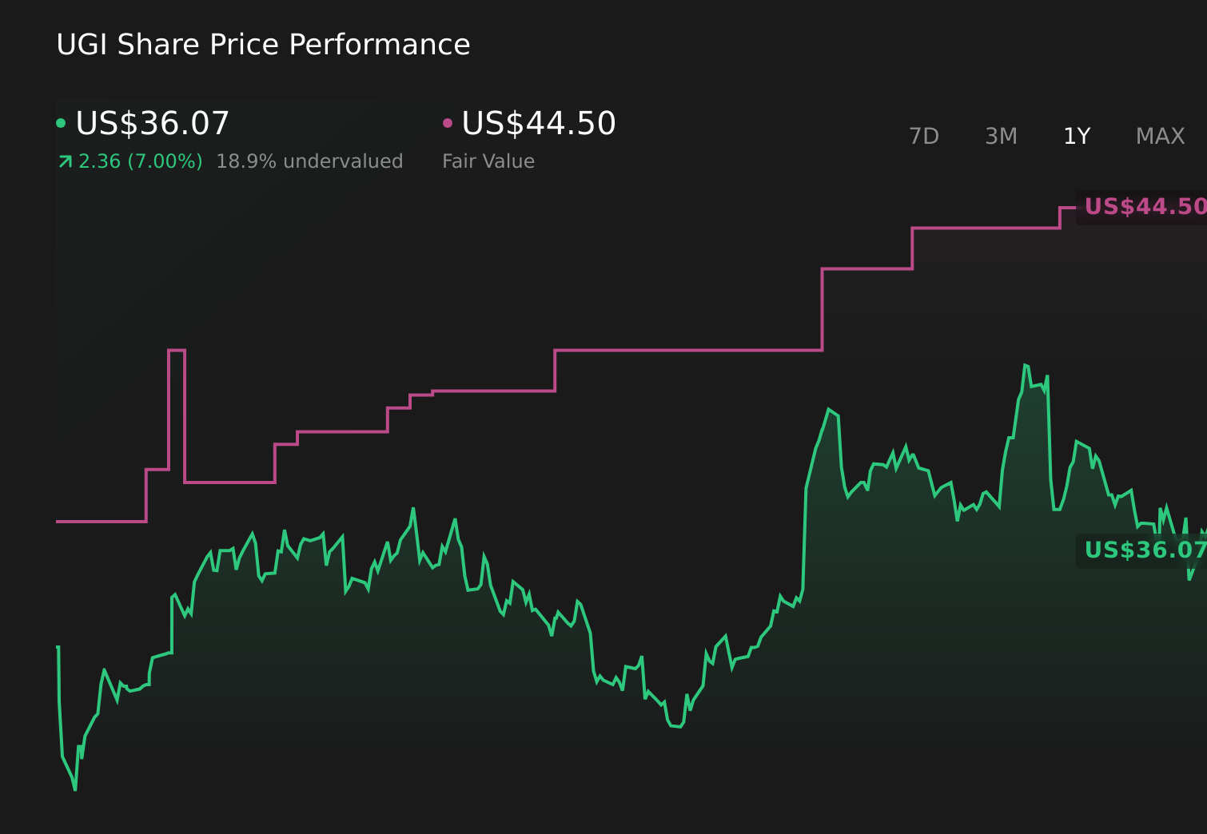Open the 3M view

1000,136
